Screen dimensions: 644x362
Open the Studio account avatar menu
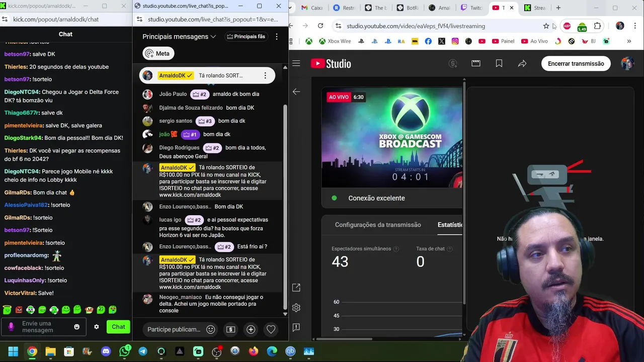coord(627,63)
